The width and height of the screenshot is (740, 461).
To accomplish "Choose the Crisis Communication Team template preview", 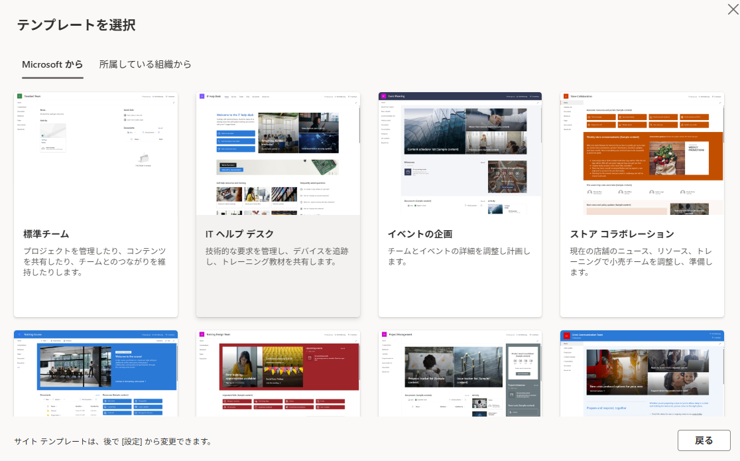I will coord(642,373).
